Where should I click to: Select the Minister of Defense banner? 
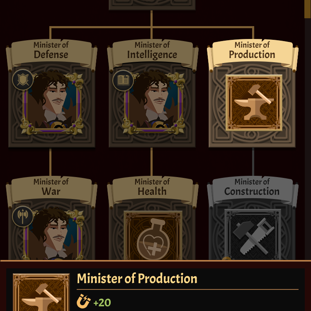point(51,53)
